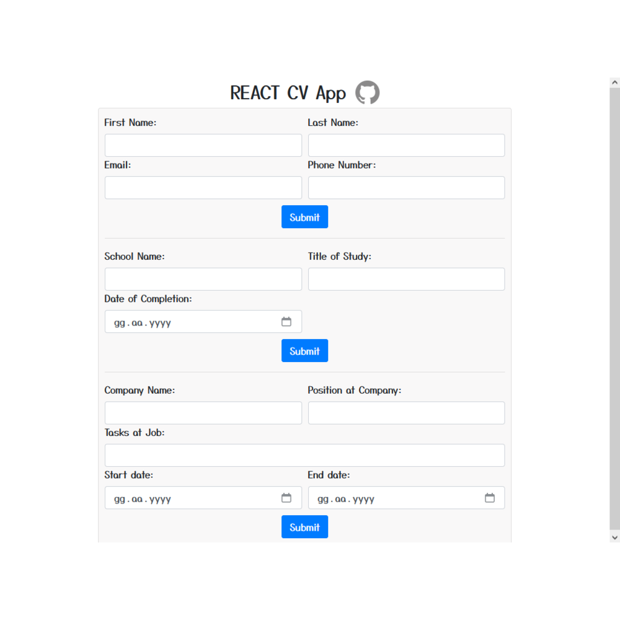Click the scrollbar down arrow

pos(614,537)
